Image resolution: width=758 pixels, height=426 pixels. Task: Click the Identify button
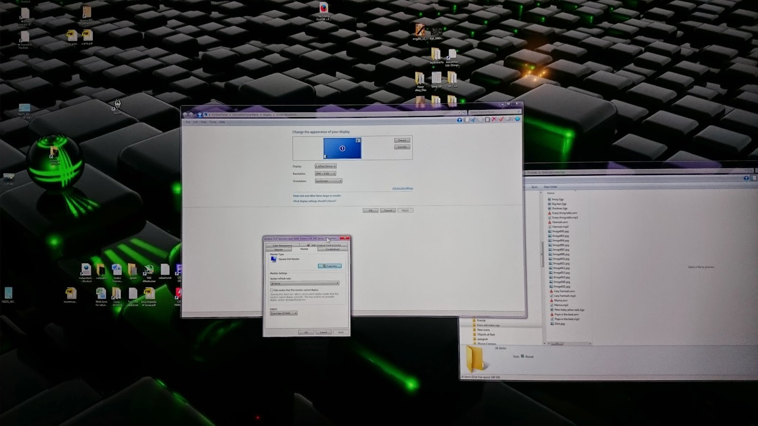click(402, 147)
